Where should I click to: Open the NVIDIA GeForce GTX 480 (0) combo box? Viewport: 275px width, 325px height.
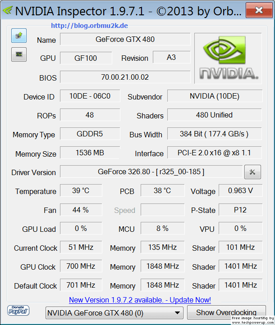point(115,313)
